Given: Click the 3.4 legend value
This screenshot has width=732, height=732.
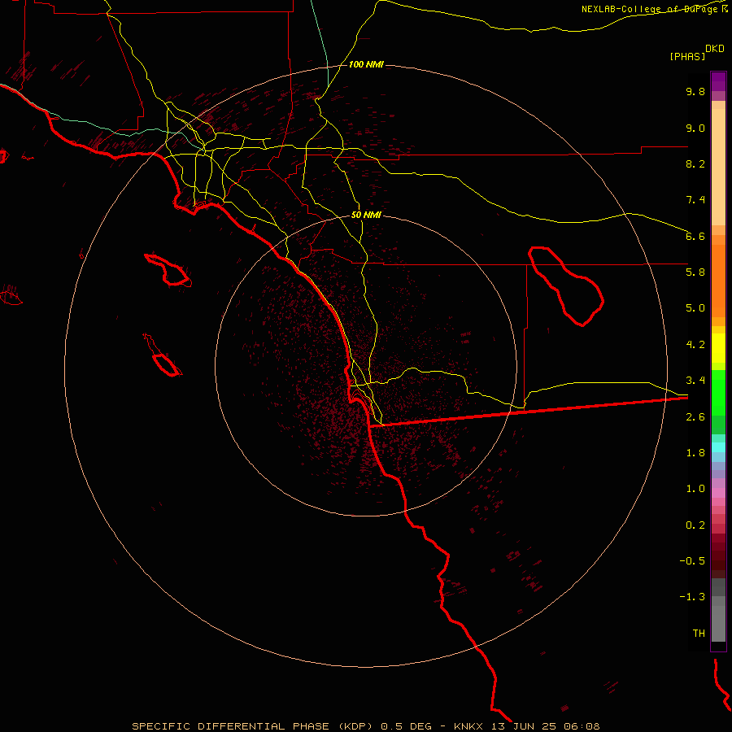Looking at the screenshot, I should (695, 381).
